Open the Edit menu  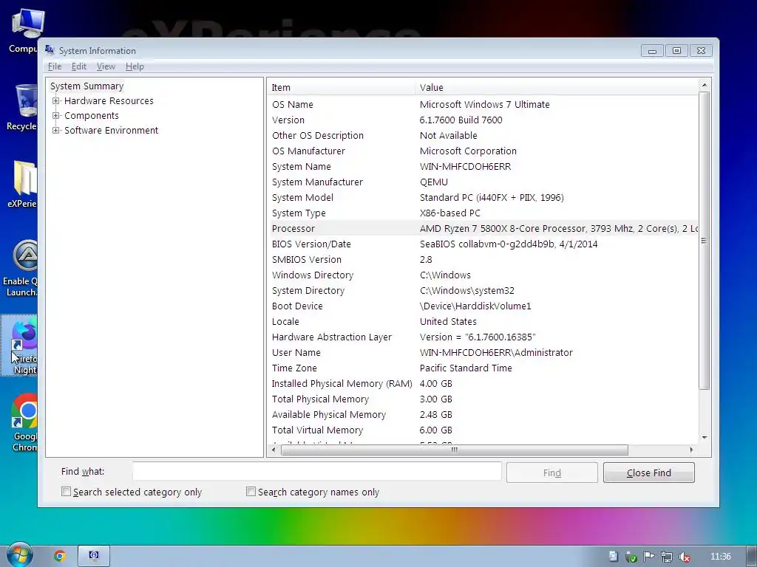coord(78,66)
